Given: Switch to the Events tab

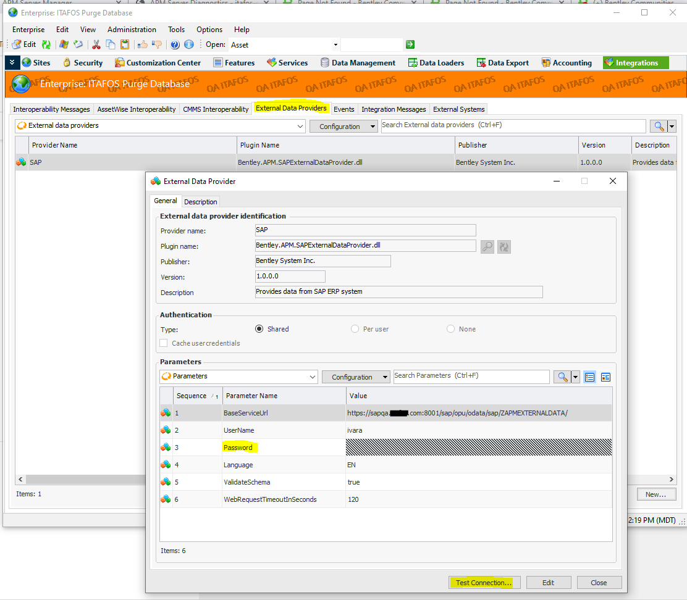Looking at the screenshot, I should tap(344, 109).
